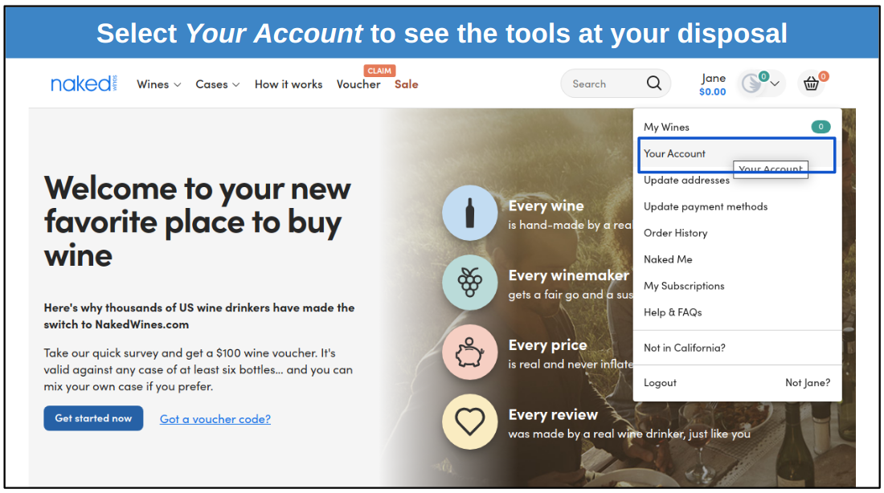
Task: Click the Get started now button
Action: click(93, 418)
